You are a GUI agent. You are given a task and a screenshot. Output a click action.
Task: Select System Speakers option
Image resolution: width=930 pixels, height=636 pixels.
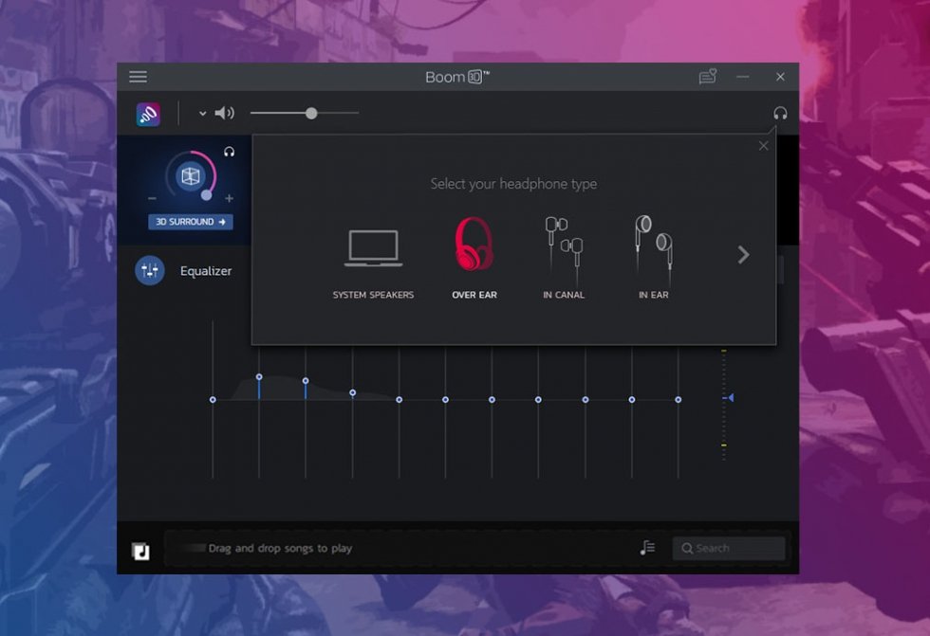pyautogui.click(x=373, y=263)
